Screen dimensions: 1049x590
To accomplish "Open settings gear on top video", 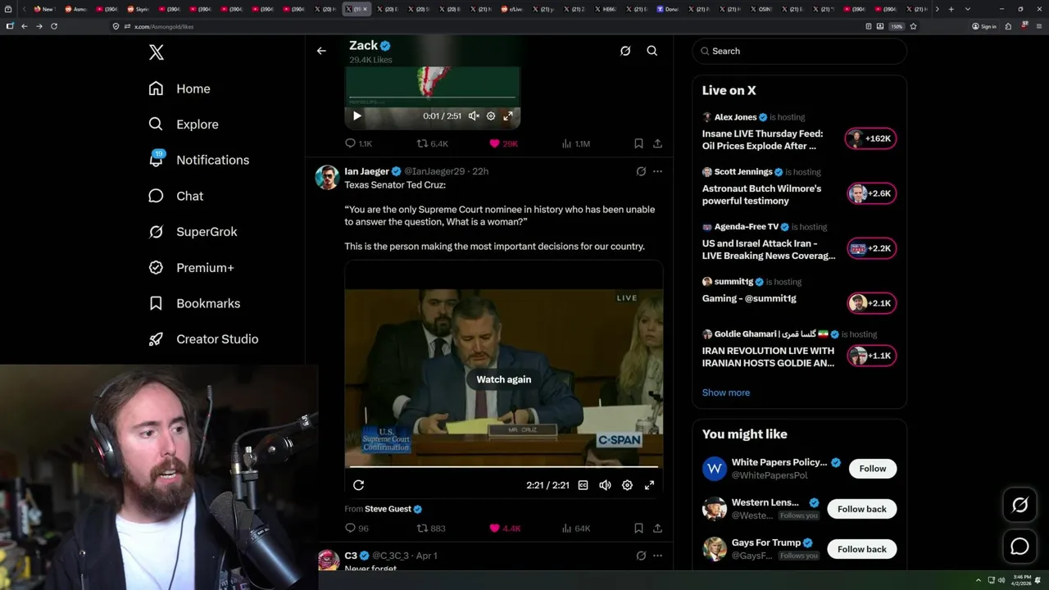I will (491, 116).
